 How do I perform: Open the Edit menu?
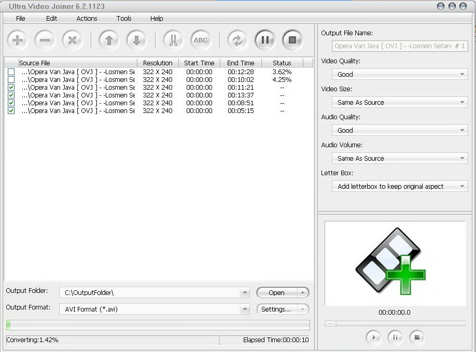click(52, 19)
